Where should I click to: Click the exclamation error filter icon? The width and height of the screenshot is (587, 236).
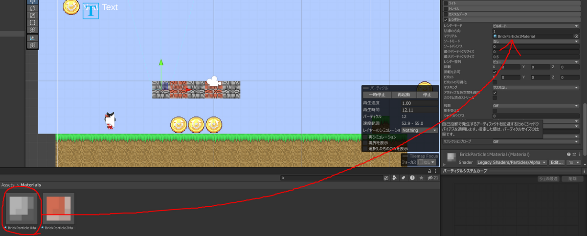(x=412, y=178)
